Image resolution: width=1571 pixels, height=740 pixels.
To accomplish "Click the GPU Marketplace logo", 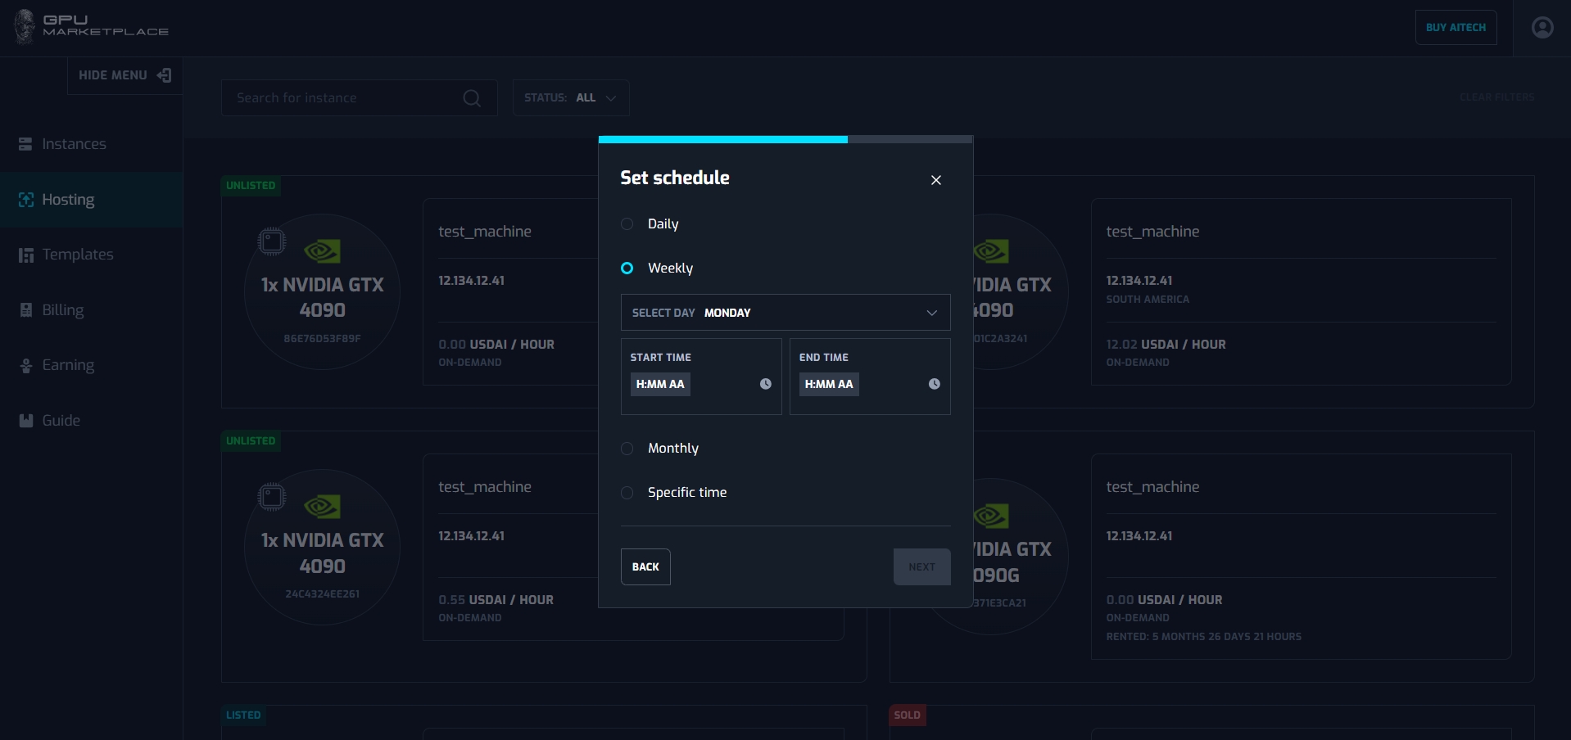I will [x=91, y=26].
